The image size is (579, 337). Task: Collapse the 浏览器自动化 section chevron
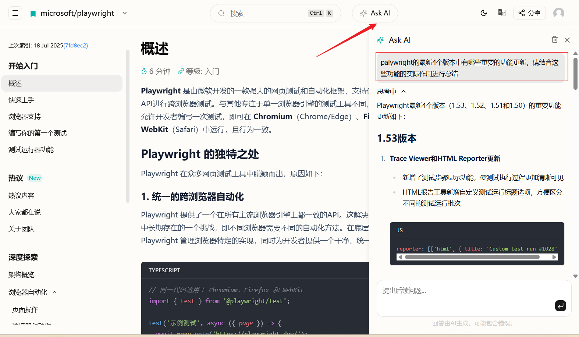[54, 292]
